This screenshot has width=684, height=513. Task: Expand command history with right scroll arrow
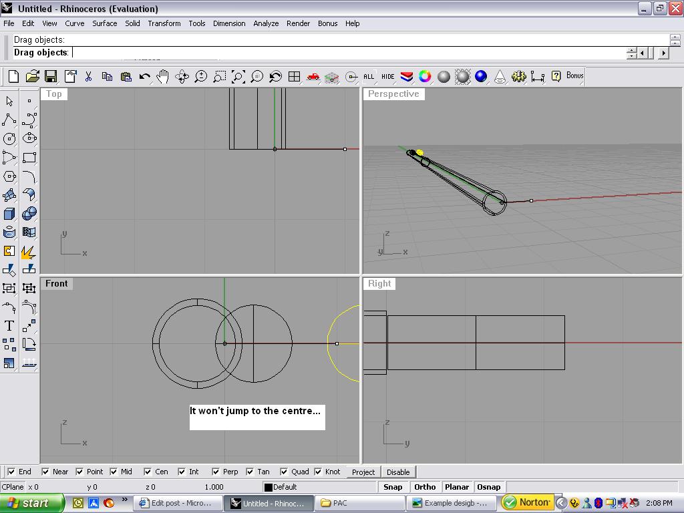663,53
